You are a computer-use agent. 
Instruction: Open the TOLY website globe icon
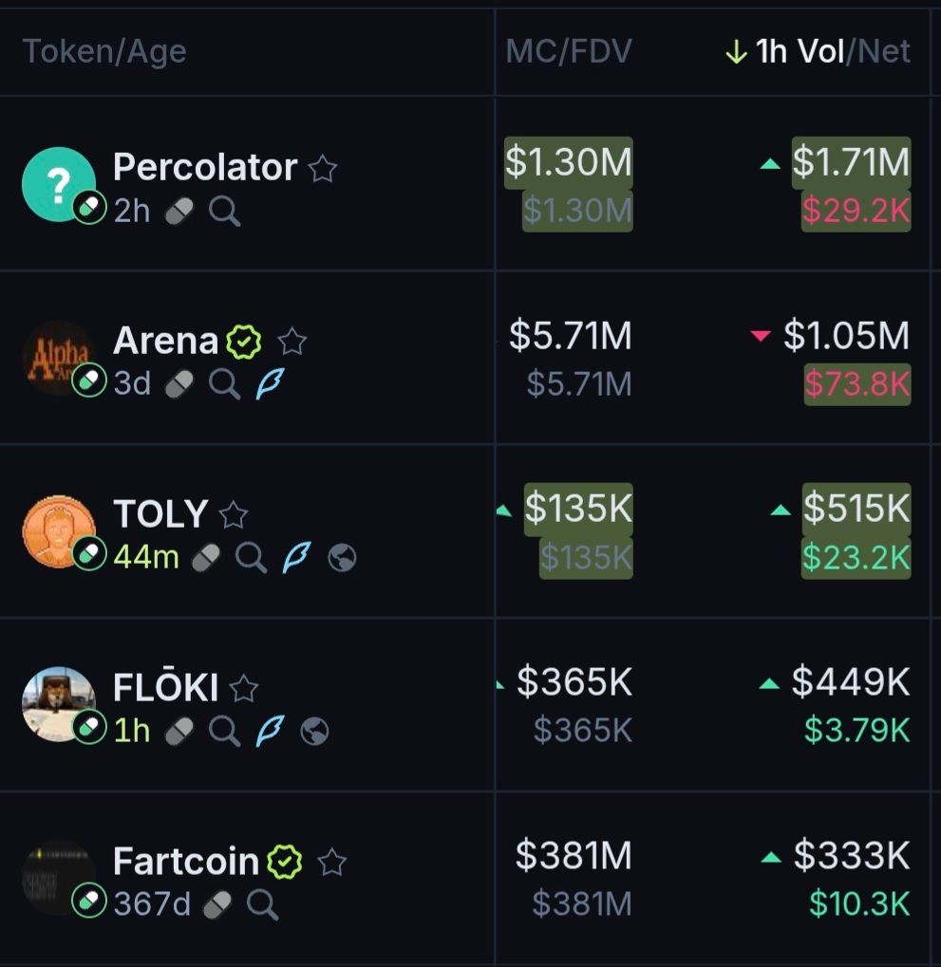click(342, 558)
